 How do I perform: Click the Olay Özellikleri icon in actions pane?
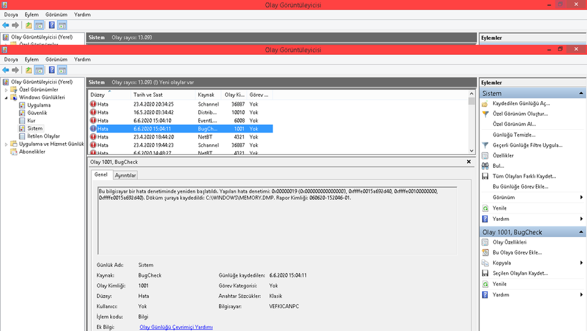[485, 242]
